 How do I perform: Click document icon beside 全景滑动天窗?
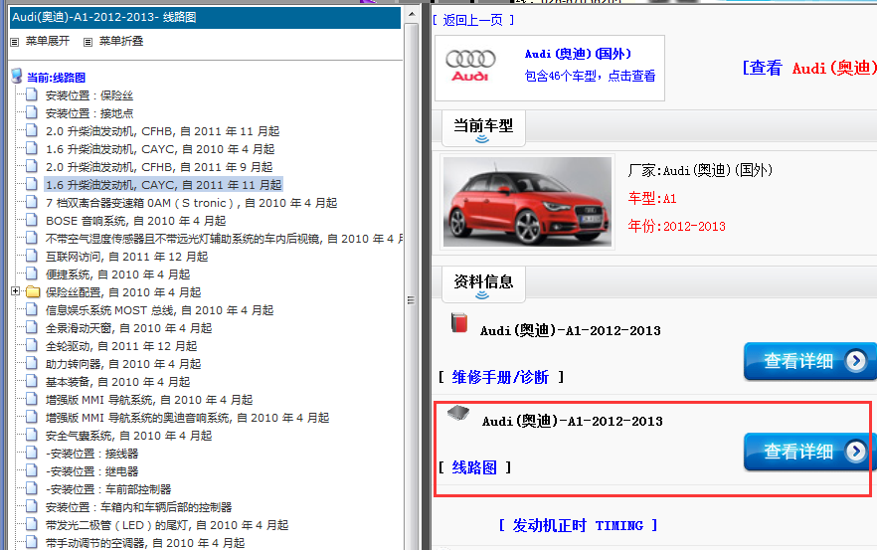click(33, 328)
